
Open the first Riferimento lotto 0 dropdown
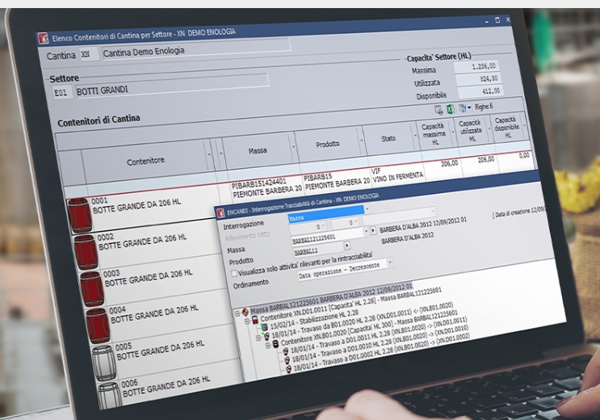pos(324,225)
